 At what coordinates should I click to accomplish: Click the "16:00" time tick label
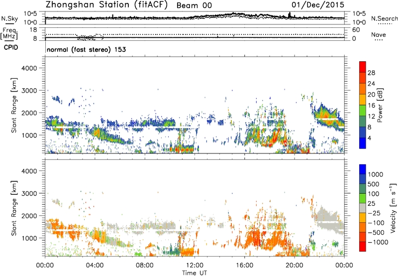pos(244,266)
